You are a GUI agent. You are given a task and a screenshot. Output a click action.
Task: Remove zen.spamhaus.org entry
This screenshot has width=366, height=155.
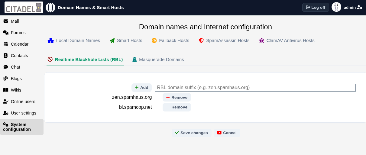coord(177,97)
